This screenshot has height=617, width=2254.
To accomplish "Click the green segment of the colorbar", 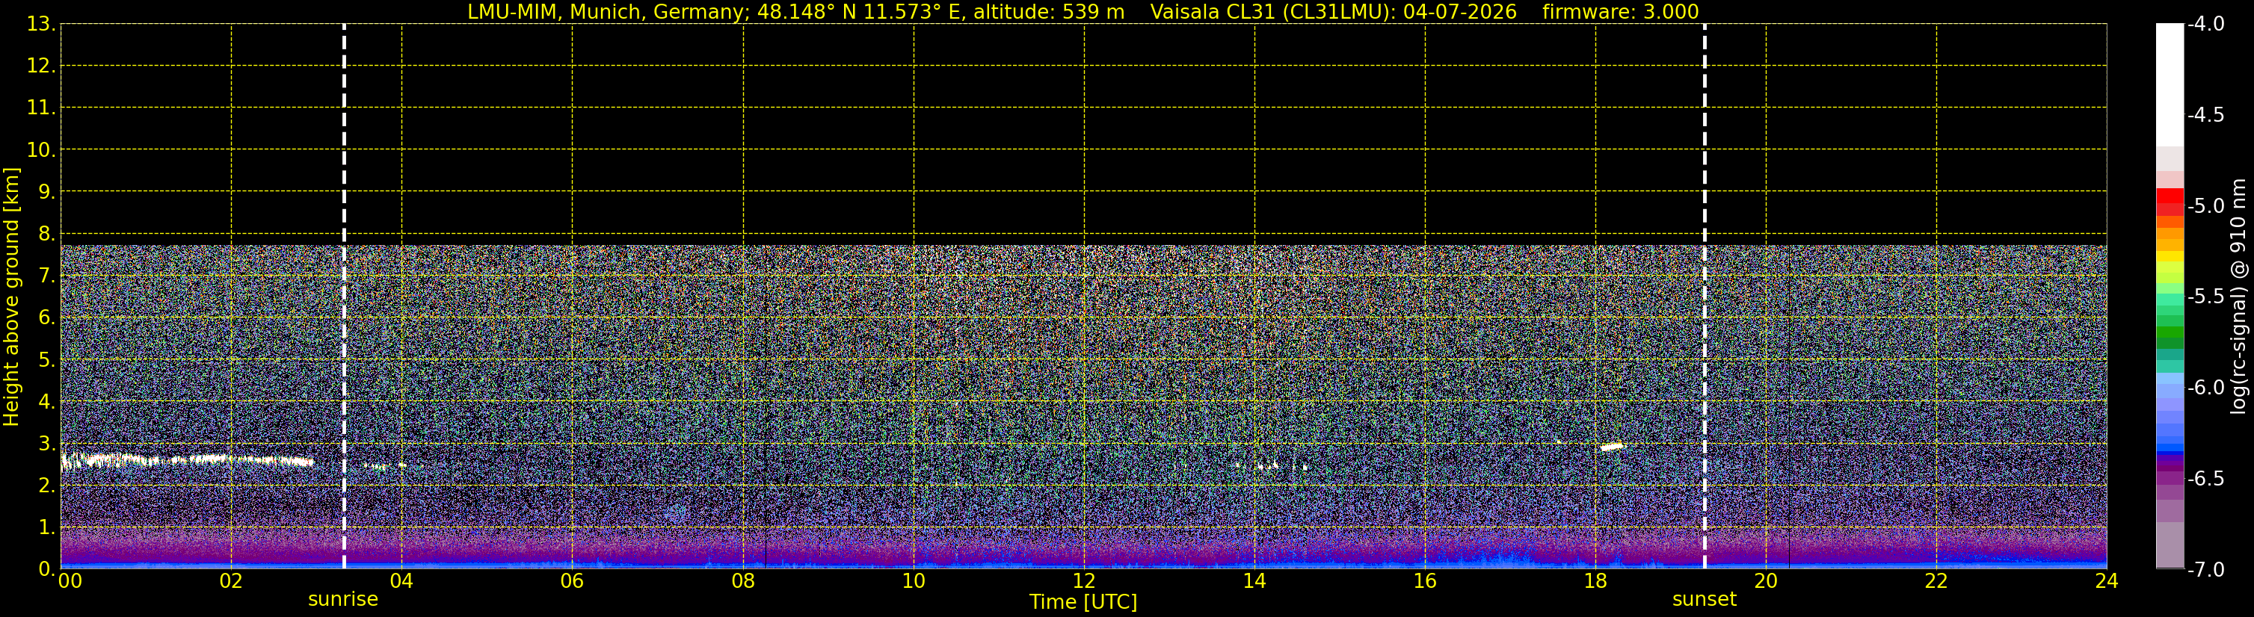I will pyautogui.click(x=2169, y=338).
